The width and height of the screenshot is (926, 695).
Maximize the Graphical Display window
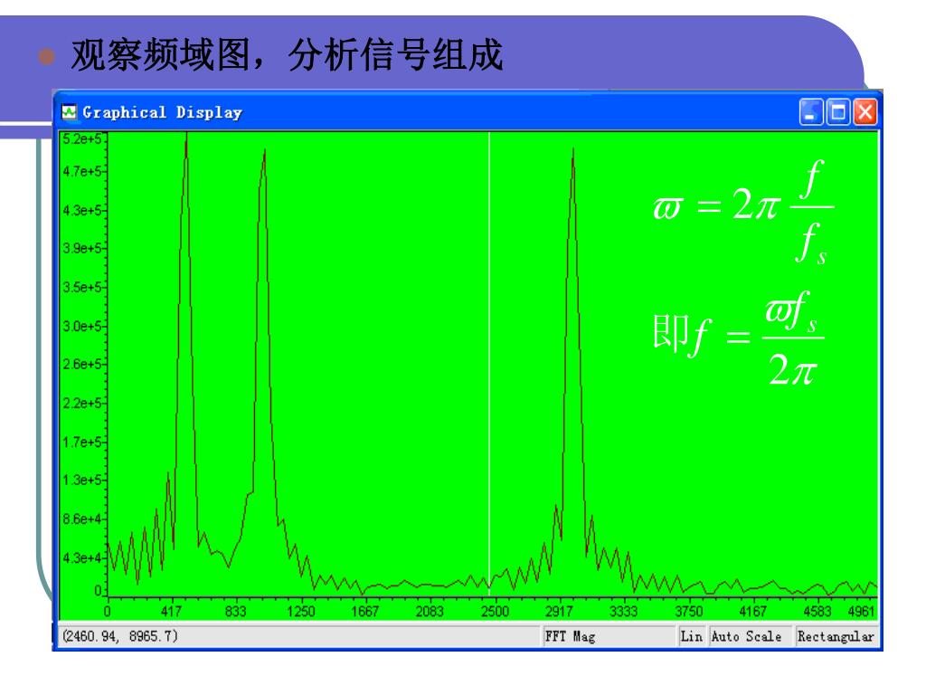(837, 111)
